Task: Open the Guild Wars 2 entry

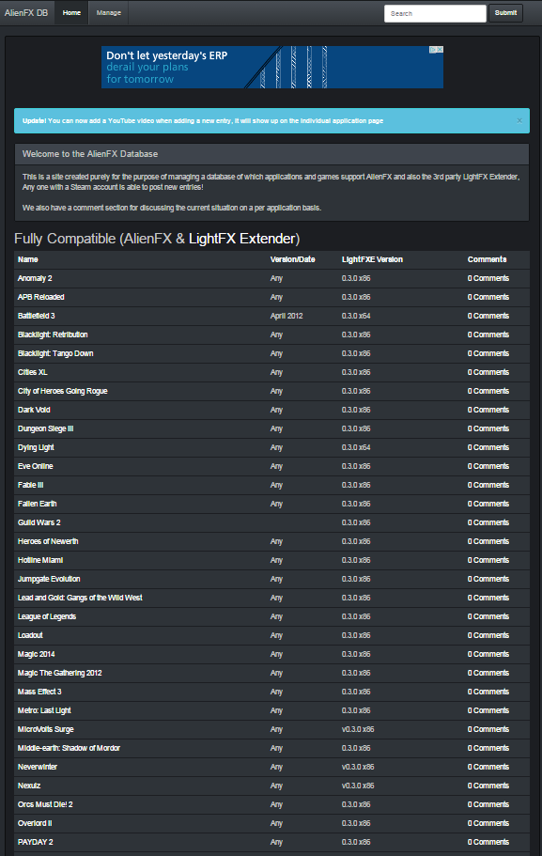Action: (x=39, y=522)
